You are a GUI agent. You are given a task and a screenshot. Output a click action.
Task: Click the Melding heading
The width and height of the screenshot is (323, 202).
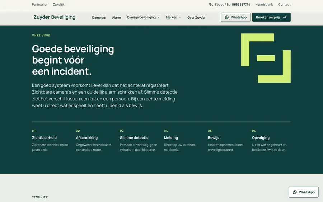click(x=171, y=138)
